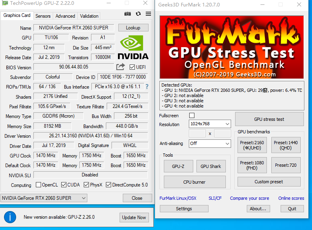This screenshot has height=230, width=312.
Task: Click the Bus Width 256 bit value
Action: (x=131, y=116)
